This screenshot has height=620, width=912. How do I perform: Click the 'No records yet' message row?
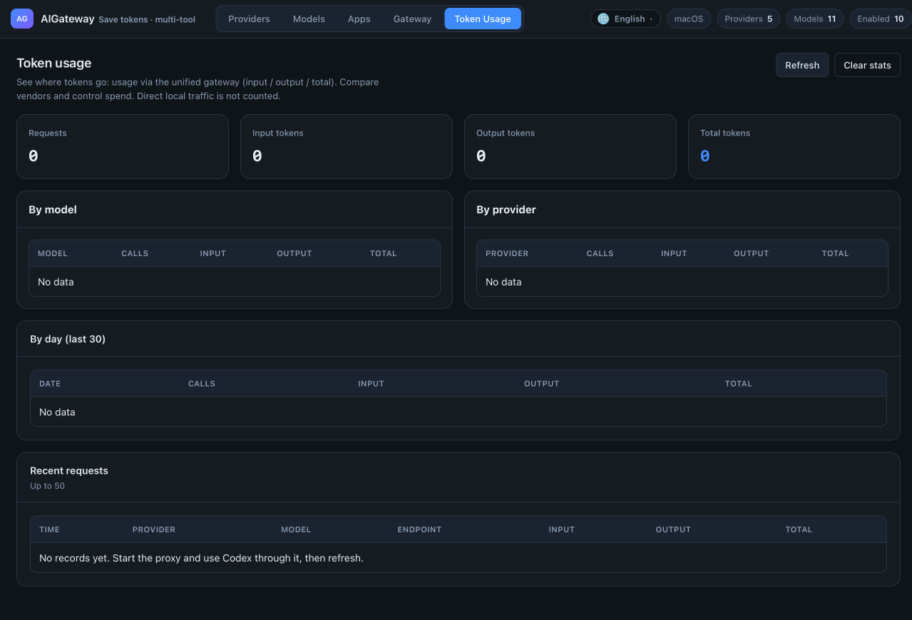tap(458, 558)
